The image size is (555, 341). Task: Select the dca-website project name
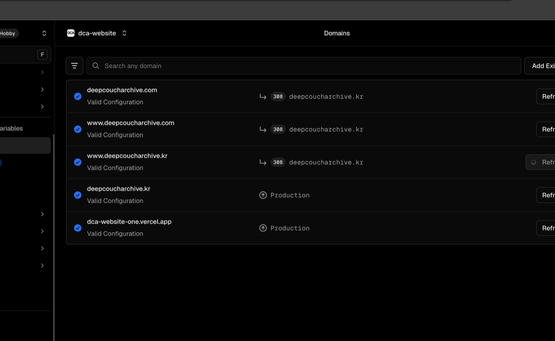(x=97, y=33)
